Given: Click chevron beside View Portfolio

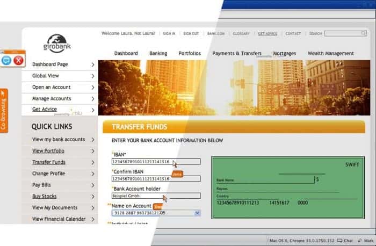Looking at the screenshot, I should pyautogui.click(x=93, y=151).
